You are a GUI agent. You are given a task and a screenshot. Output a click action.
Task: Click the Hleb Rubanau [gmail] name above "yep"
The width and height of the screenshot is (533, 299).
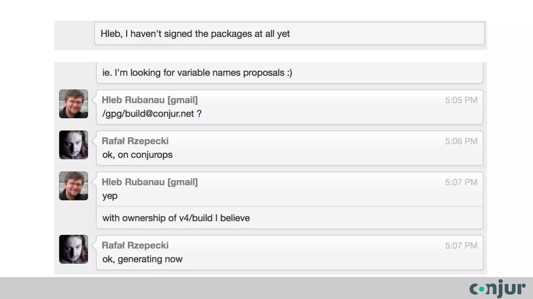150,182
